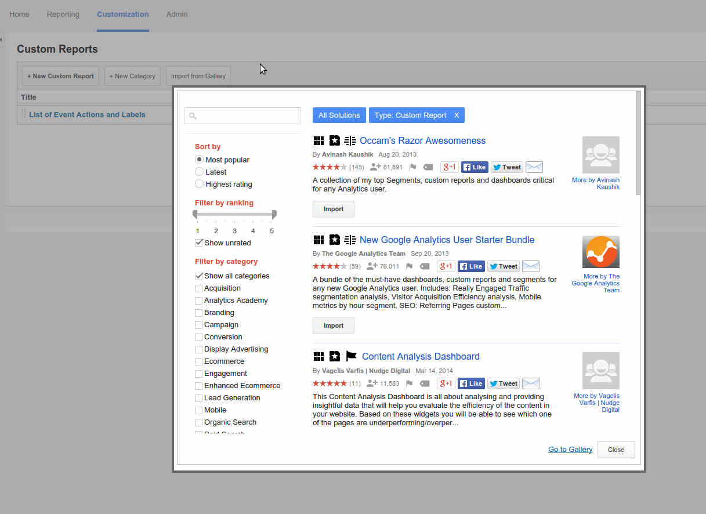Click More by The Google Analytics Team
The width and height of the screenshot is (706, 514).
(x=596, y=283)
